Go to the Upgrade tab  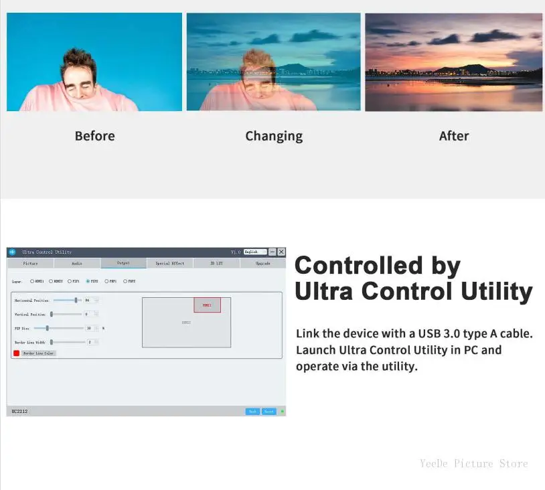(262, 264)
